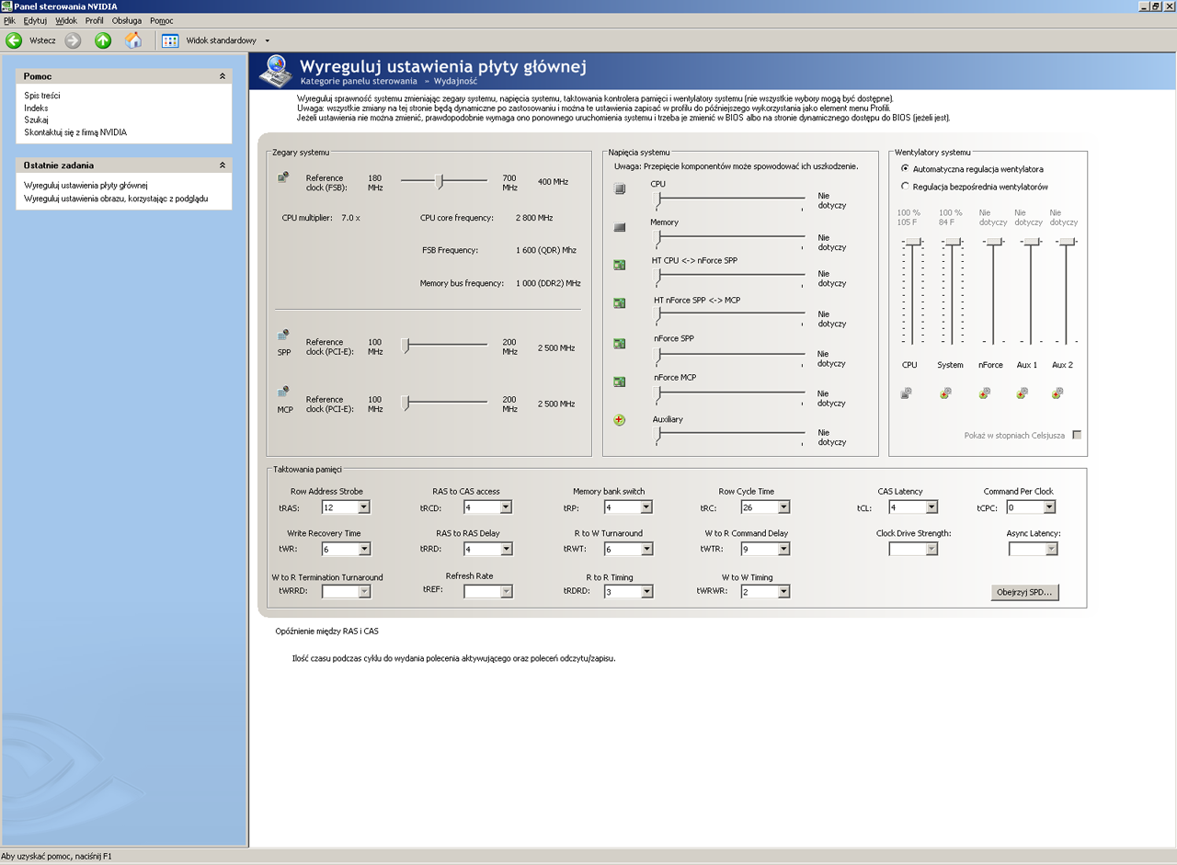Open the Pomoc menu

pos(161,20)
